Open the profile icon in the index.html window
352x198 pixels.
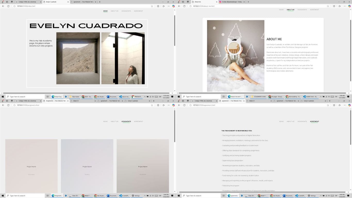(3, 2)
